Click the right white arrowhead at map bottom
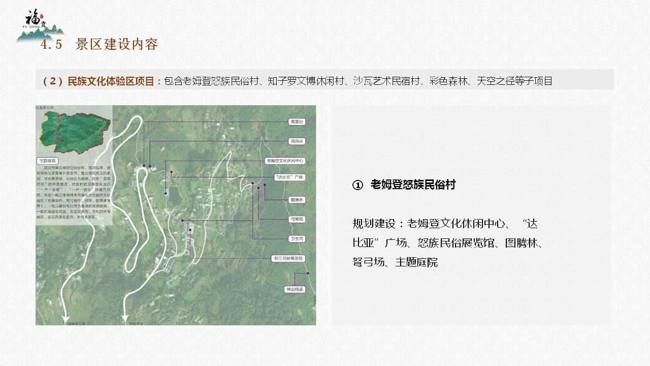Screen dimensions: 650x366 (124, 318)
